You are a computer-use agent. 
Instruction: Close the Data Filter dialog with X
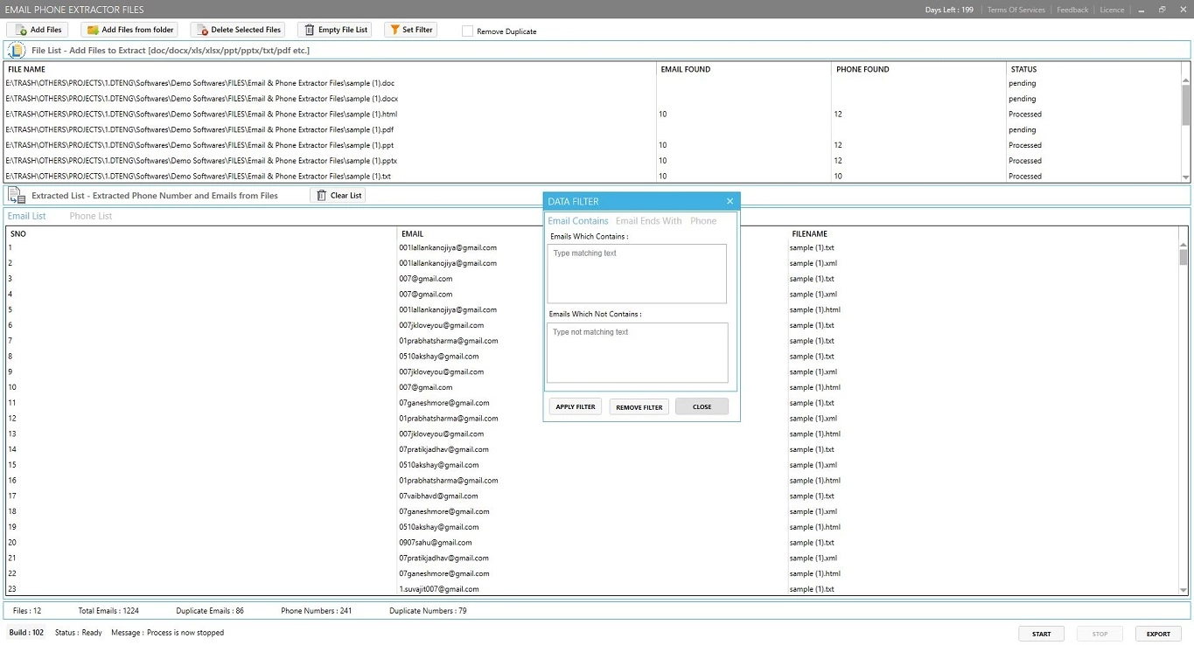[x=730, y=202]
